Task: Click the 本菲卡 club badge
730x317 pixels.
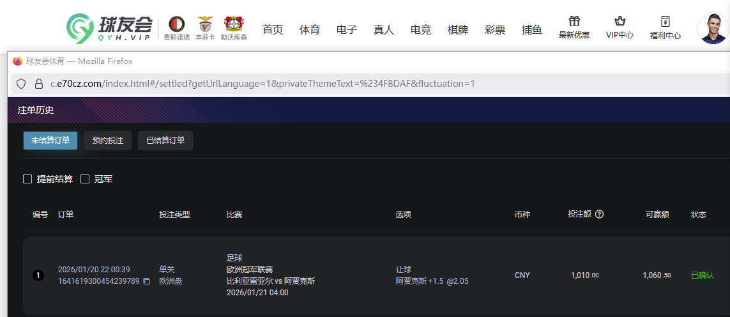Action: tap(205, 24)
